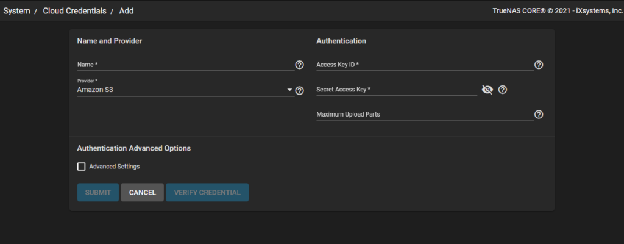
Task: Click the Advanced Settings label text
Action: tap(115, 167)
